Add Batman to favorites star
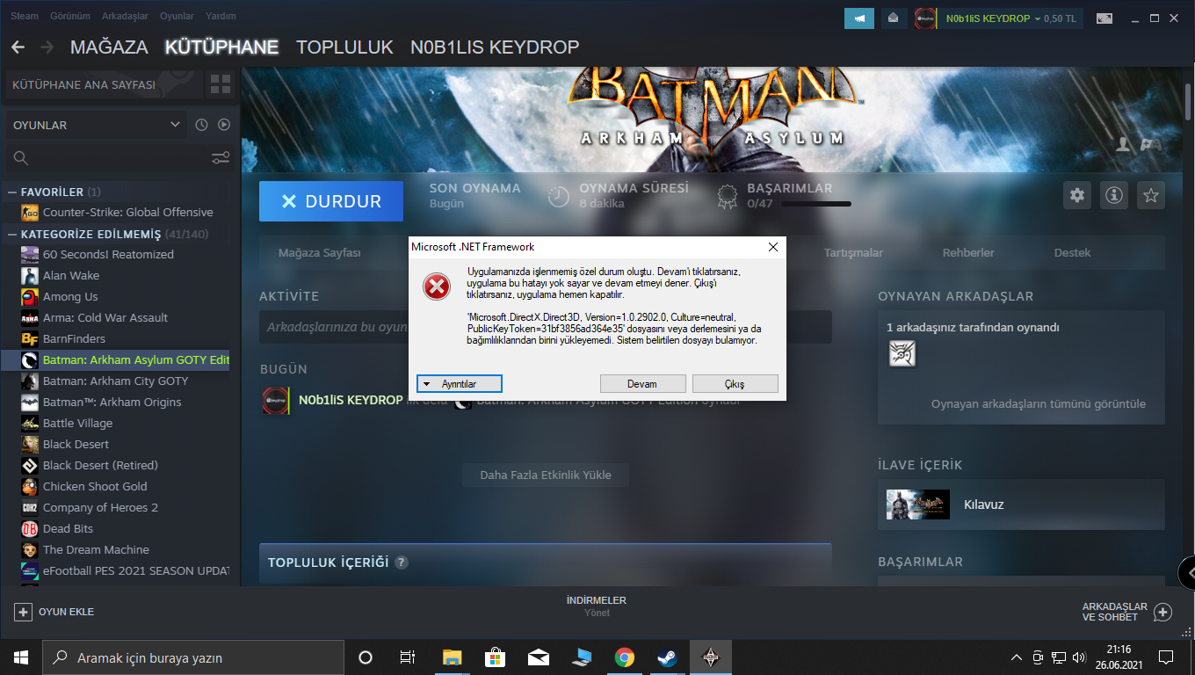1195x675 pixels. pyautogui.click(x=1151, y=195)
